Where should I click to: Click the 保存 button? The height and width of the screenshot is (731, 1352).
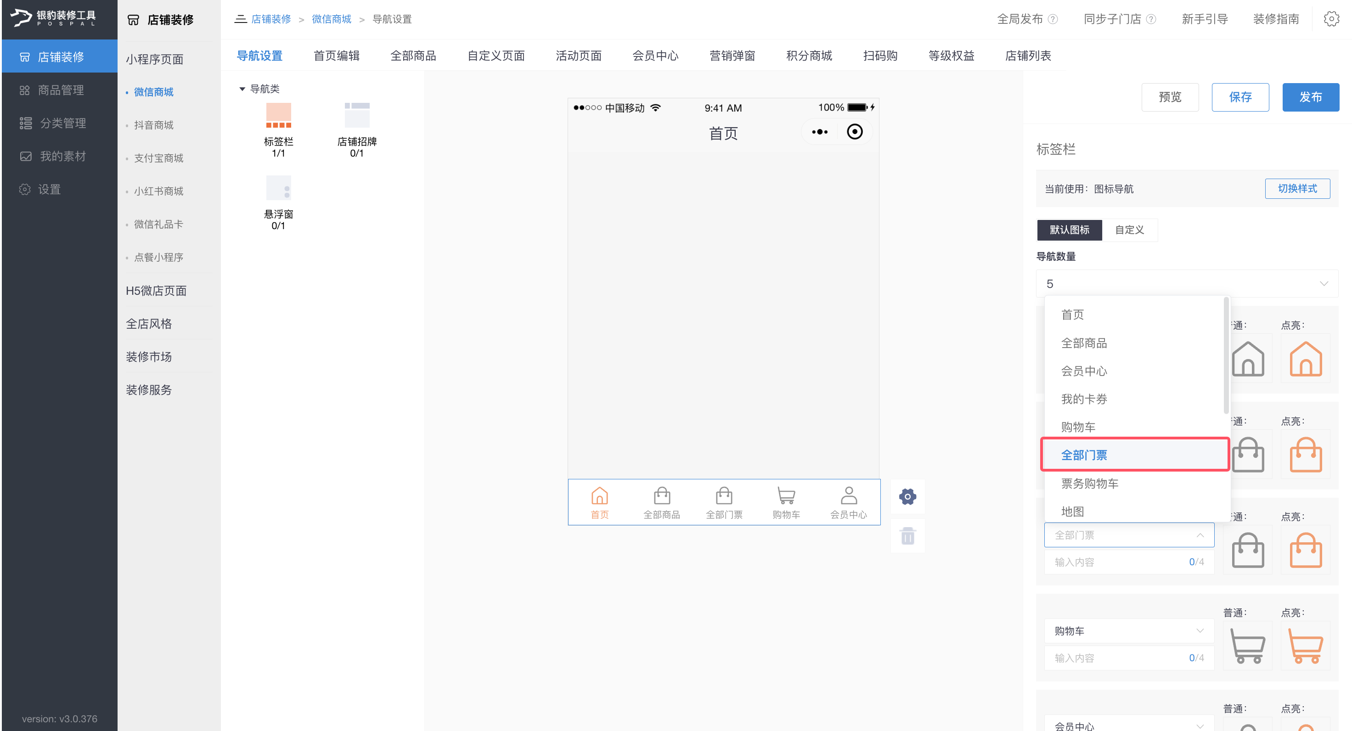(x=1240, y=97)
